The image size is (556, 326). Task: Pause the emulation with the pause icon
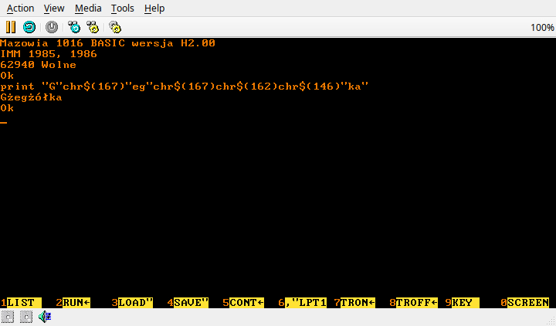(x=11, y=27)
